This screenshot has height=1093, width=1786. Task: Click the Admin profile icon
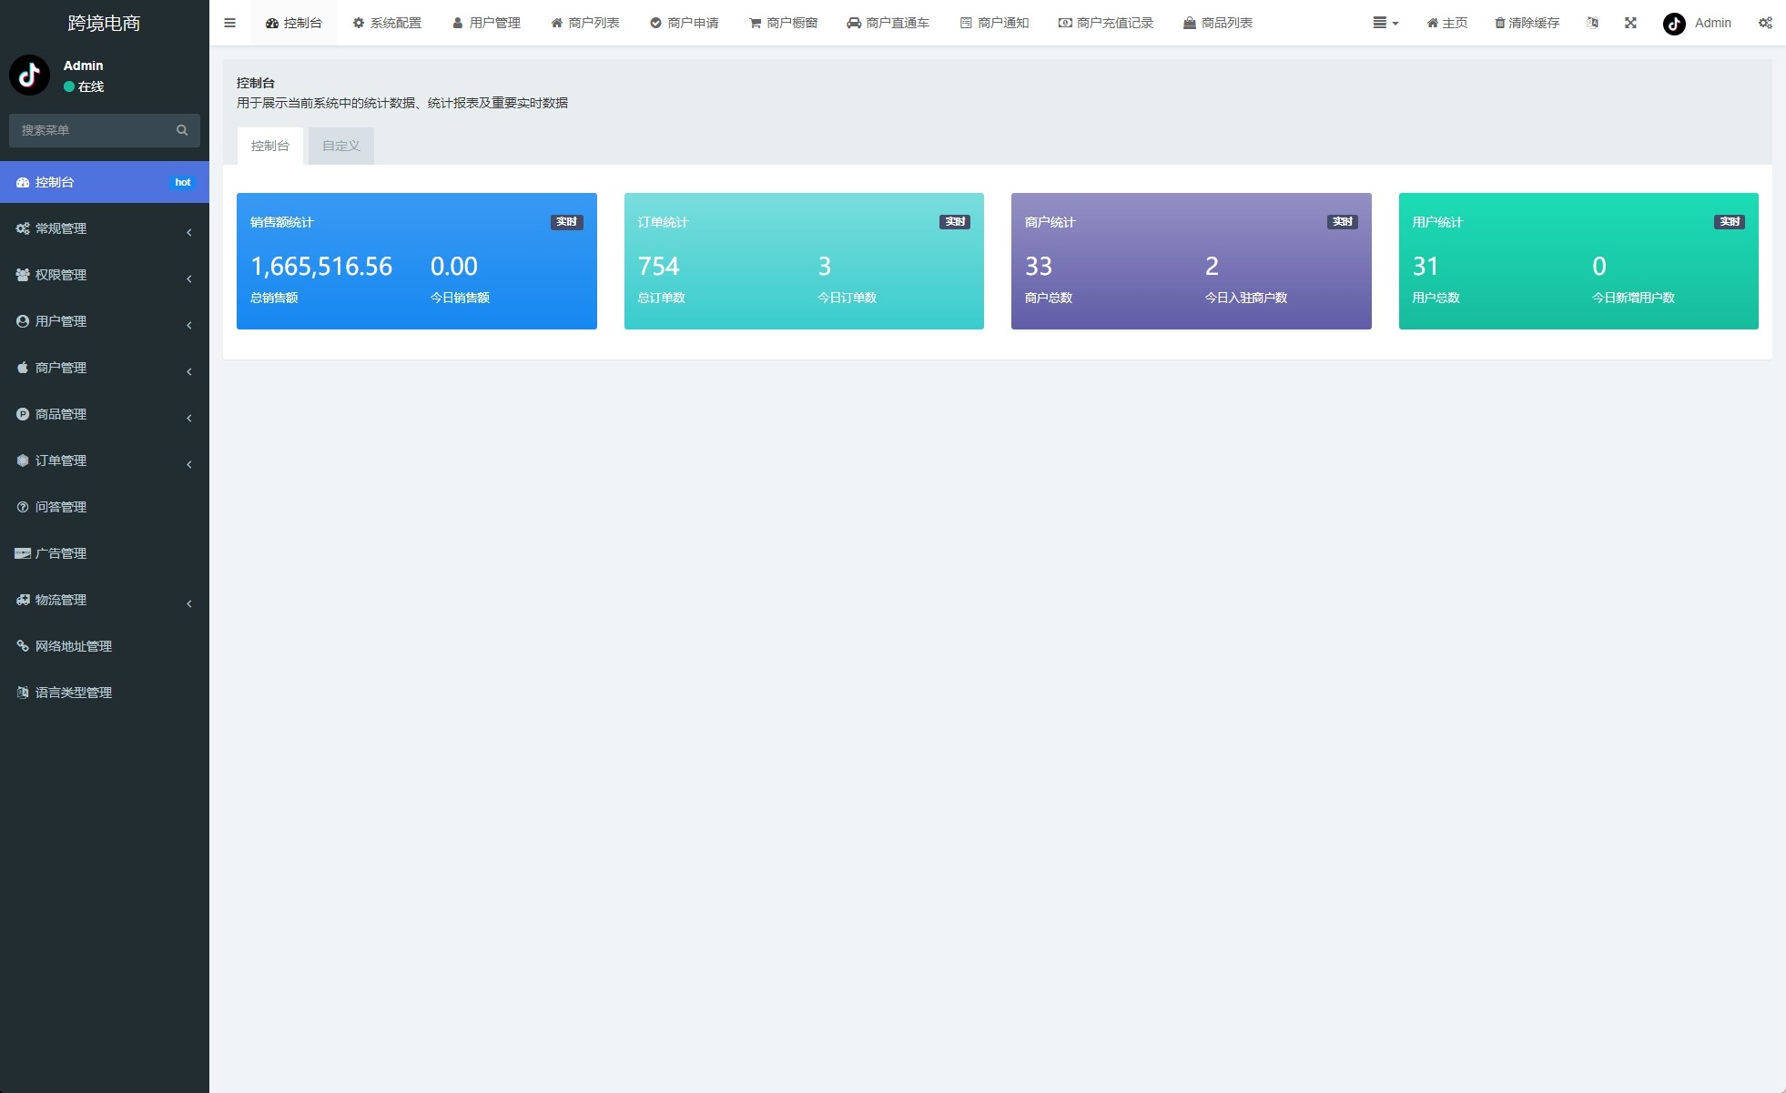click(x=1674, y=22)
